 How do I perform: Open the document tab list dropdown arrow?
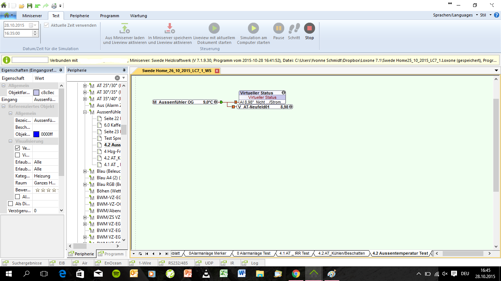pyautogui.click(x=497, y=71)
